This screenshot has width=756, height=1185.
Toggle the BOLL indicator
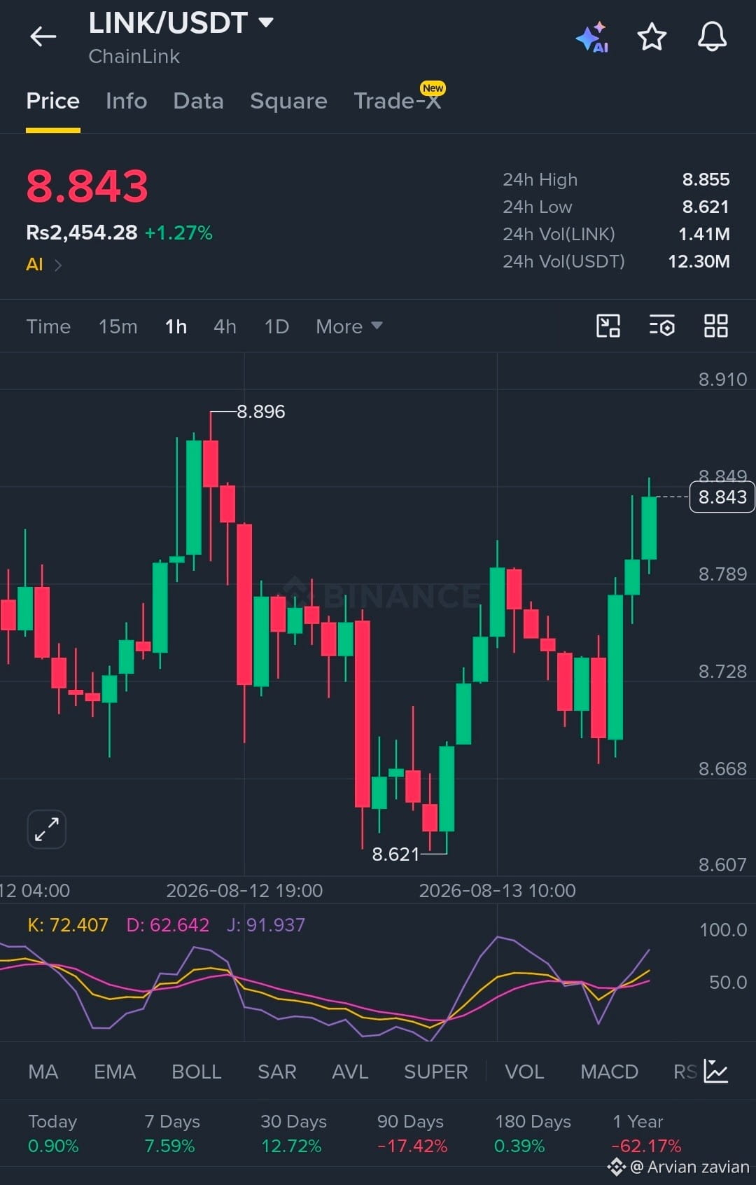pos(196,1072)
